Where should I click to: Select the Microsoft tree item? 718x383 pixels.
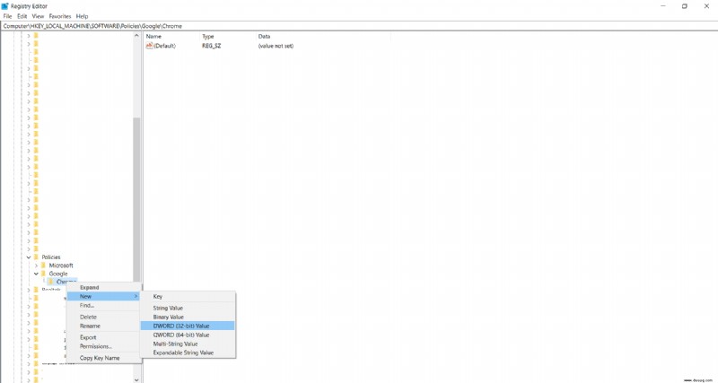click(61, 265)
